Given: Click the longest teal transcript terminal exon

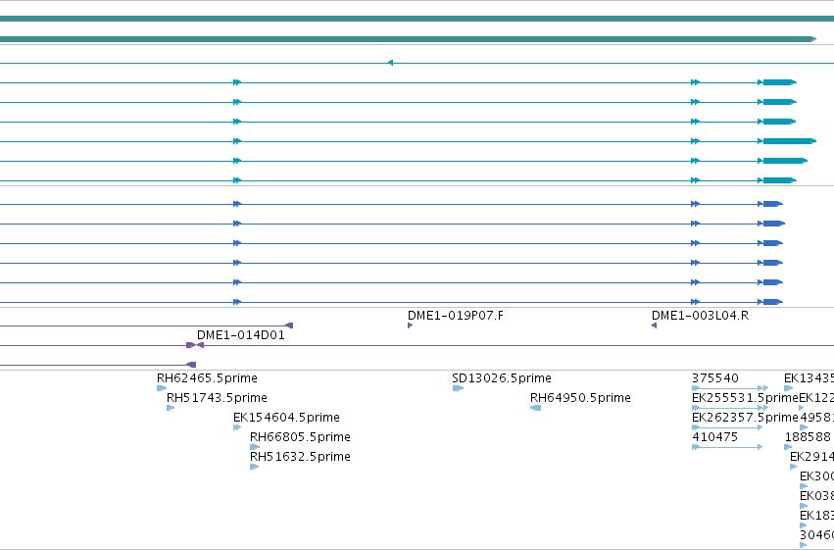Looking at the screenshot, I should pos(790,141).
